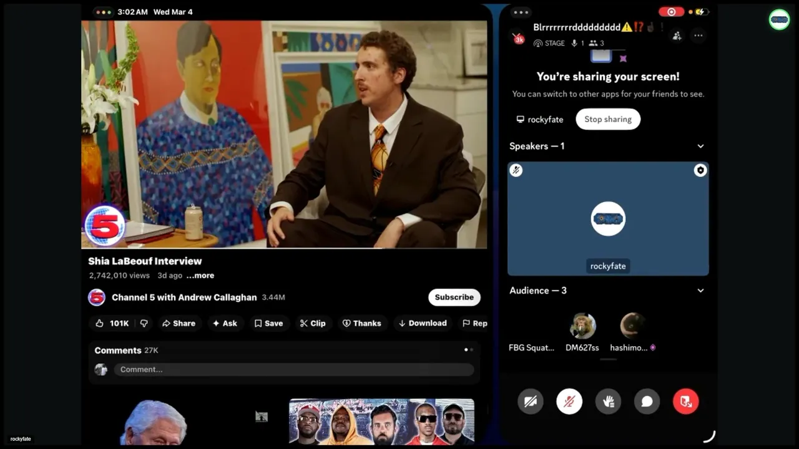Send Thanks to the creator
The height and width of the screenshot is (449, 799).
362,323
